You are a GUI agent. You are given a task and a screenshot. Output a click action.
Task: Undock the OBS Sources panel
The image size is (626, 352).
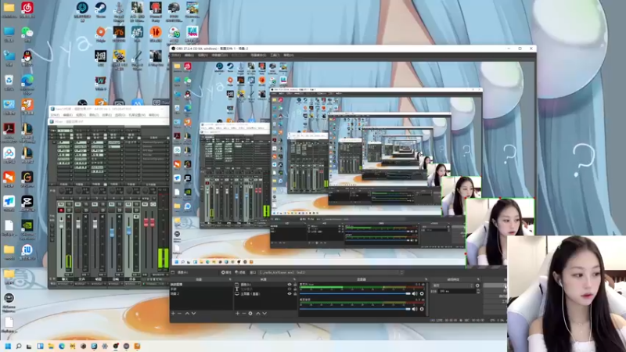pos(294,279)
